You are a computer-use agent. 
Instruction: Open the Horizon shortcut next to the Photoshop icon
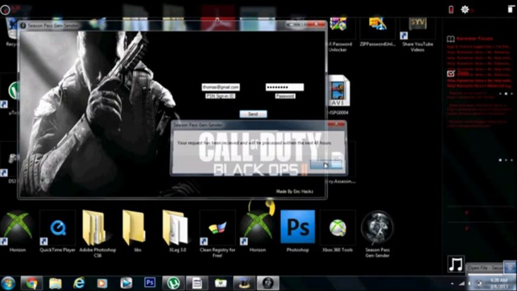(x=257, y=231)
